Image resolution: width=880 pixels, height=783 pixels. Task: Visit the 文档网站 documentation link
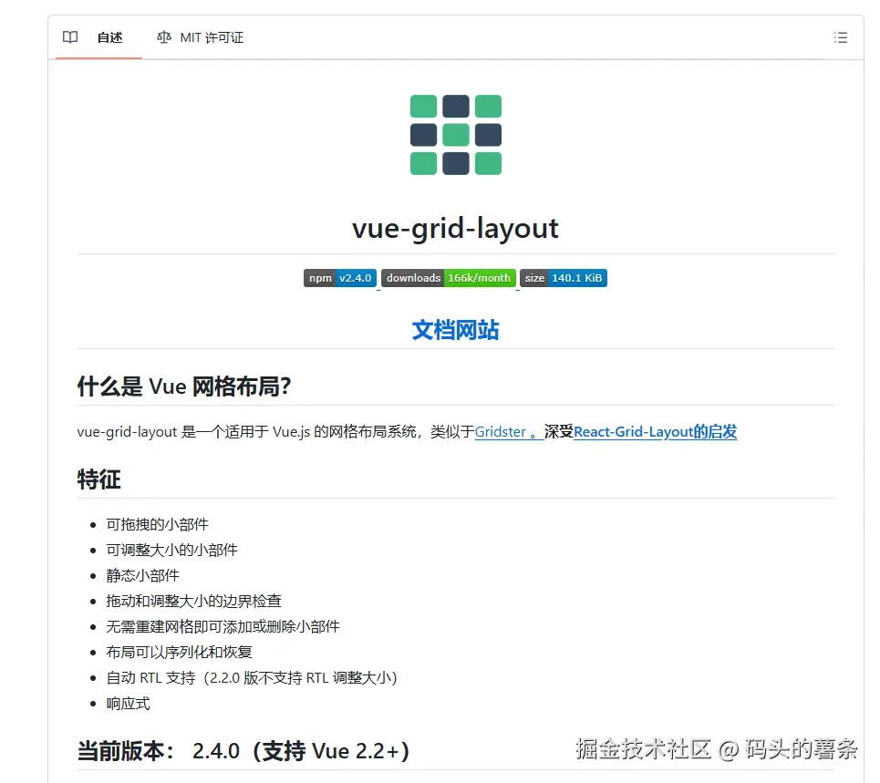[x=455, y=330]
